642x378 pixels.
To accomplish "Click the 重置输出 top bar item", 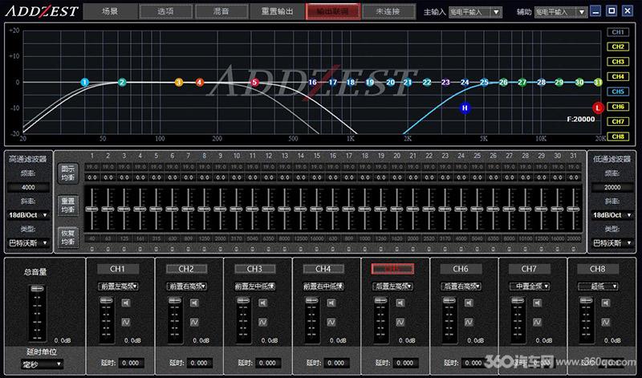I will tap(277, 11).
